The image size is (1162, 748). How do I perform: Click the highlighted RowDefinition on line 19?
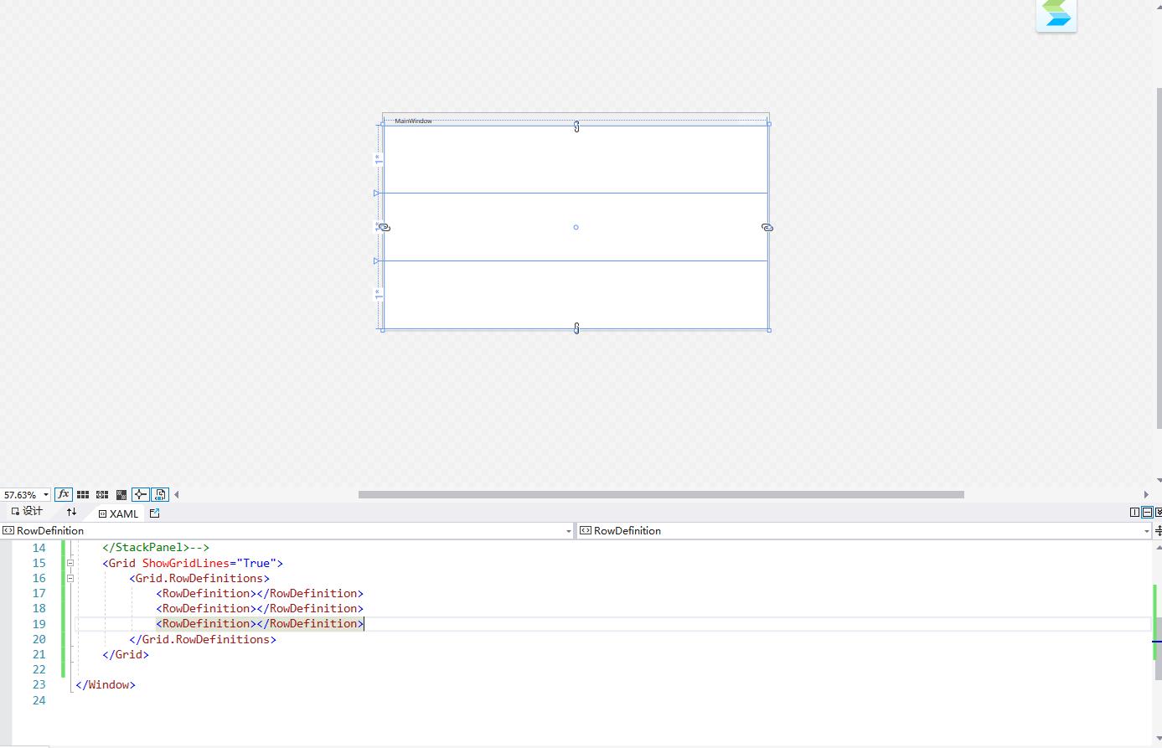click(x=260, y=623)
